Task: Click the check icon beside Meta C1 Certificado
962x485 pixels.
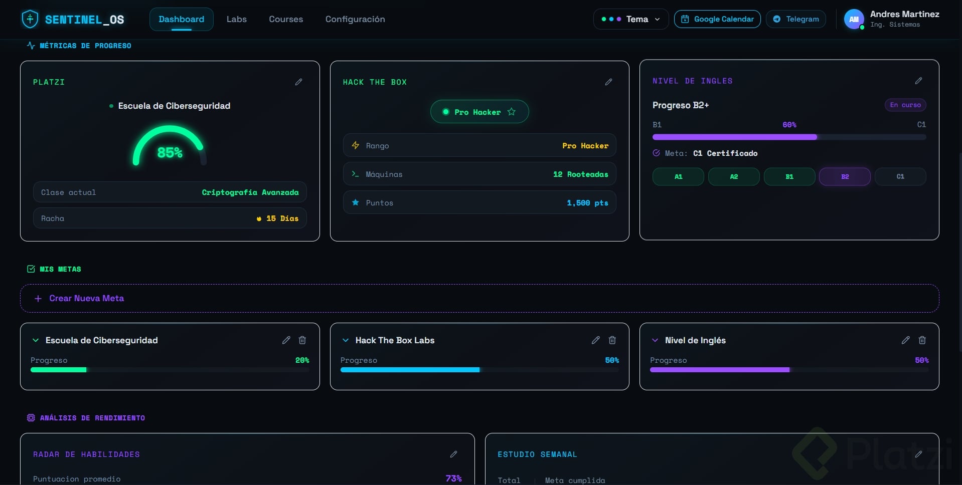Action: (656, 153)
